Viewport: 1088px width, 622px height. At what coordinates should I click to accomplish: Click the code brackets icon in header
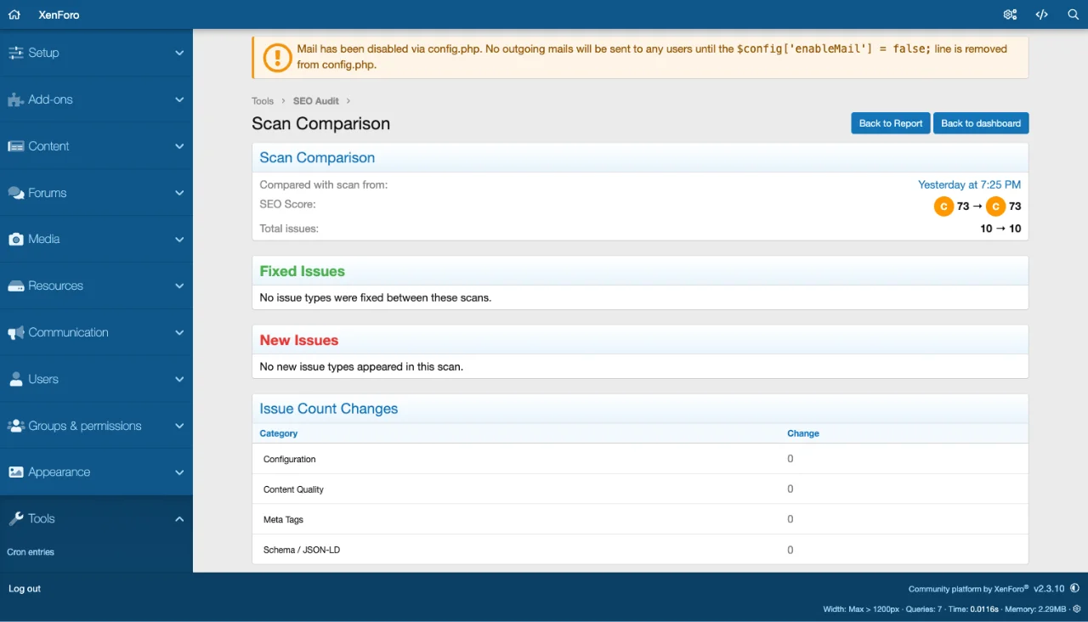click(x=1041, y=14)
